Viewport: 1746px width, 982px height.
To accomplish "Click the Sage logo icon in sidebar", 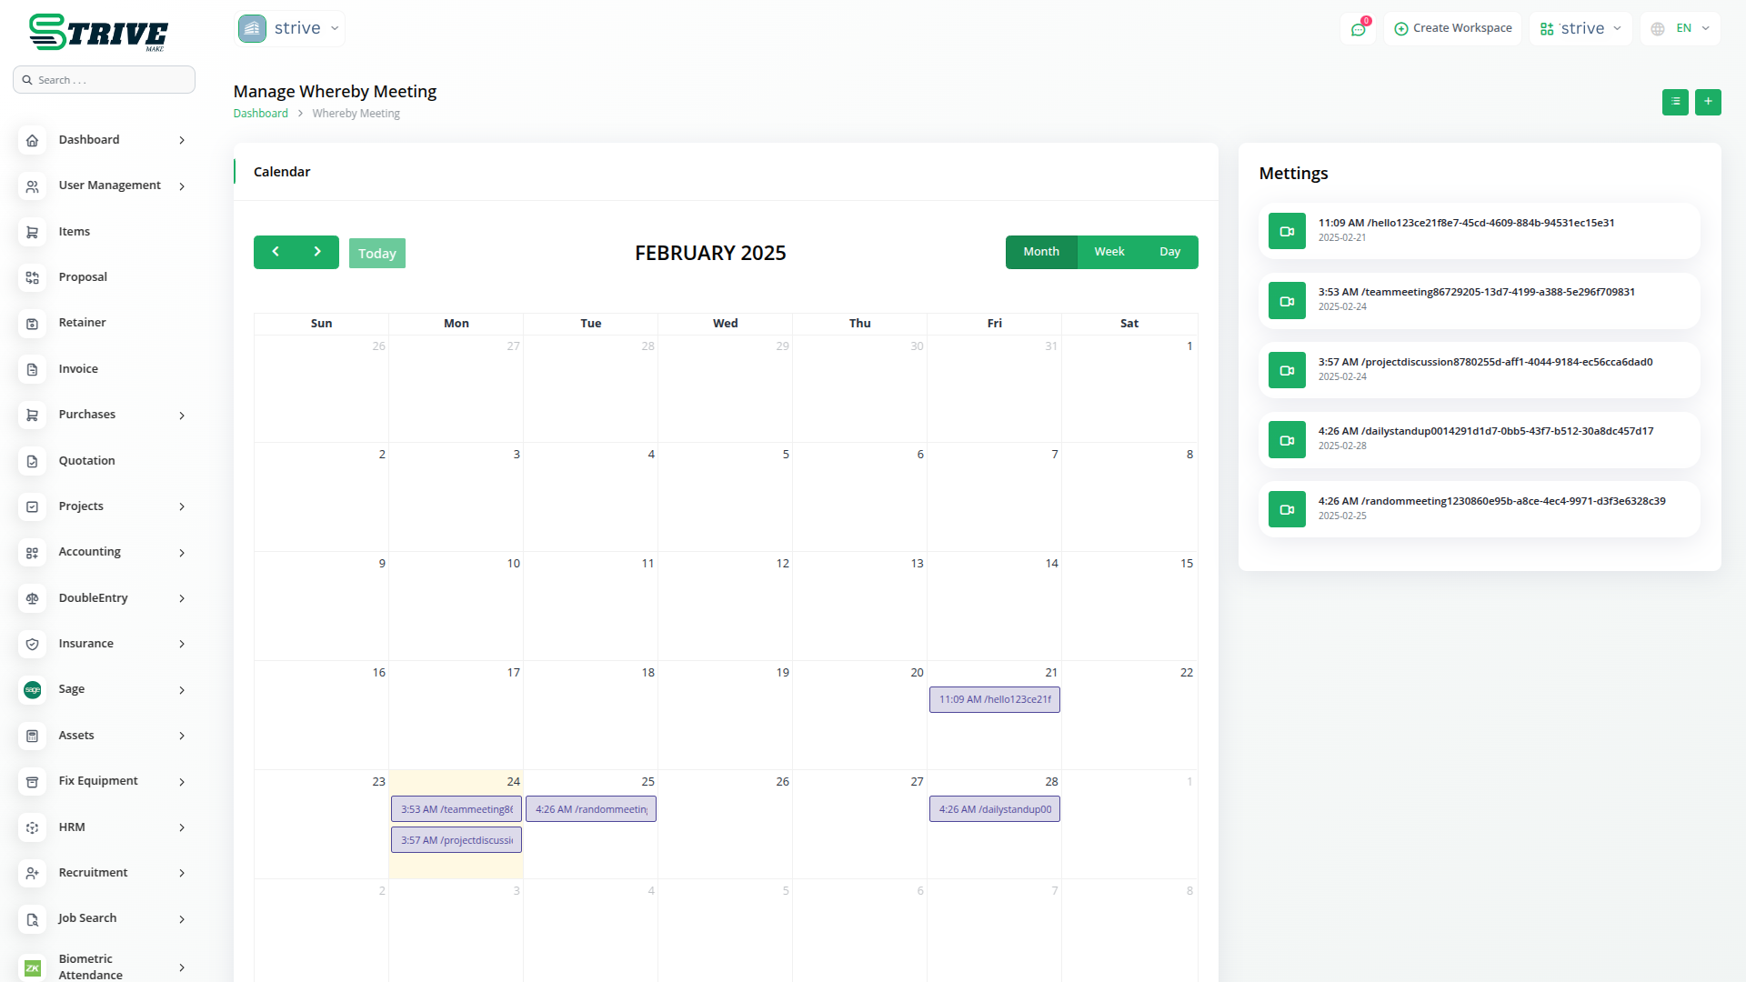I will (32, 690).
